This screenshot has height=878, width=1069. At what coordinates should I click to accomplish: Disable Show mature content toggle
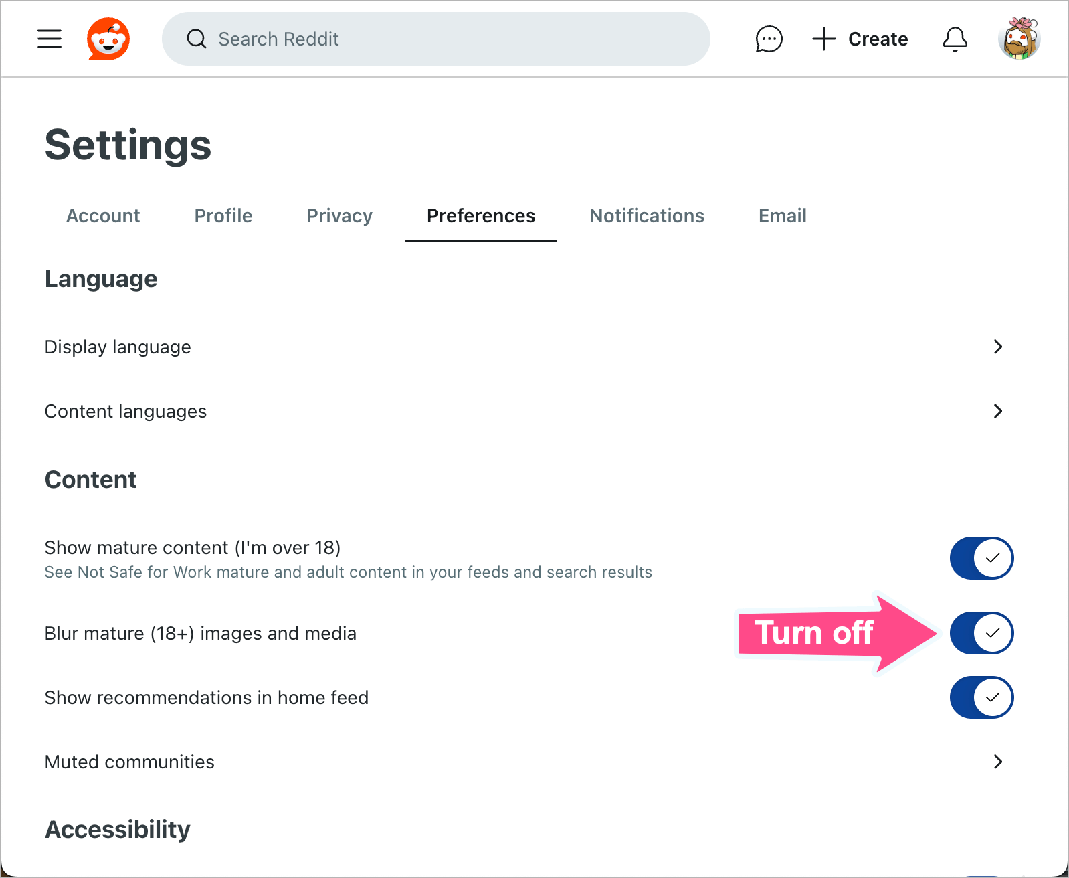pos(981,557)
